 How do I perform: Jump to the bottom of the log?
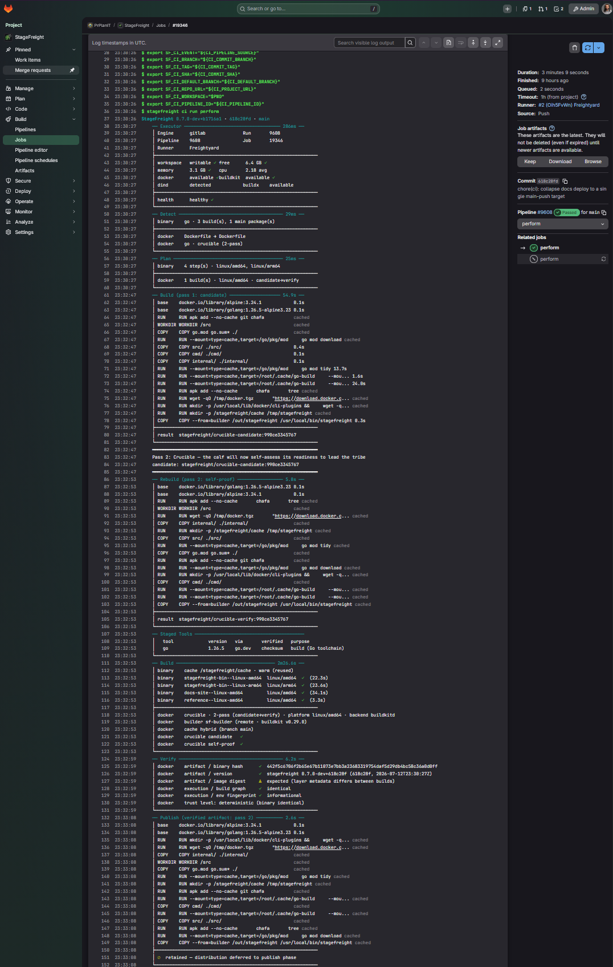point(485,43)
